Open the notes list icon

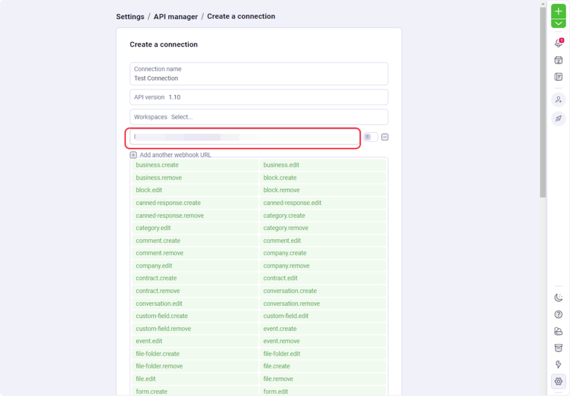coord(558,77)
